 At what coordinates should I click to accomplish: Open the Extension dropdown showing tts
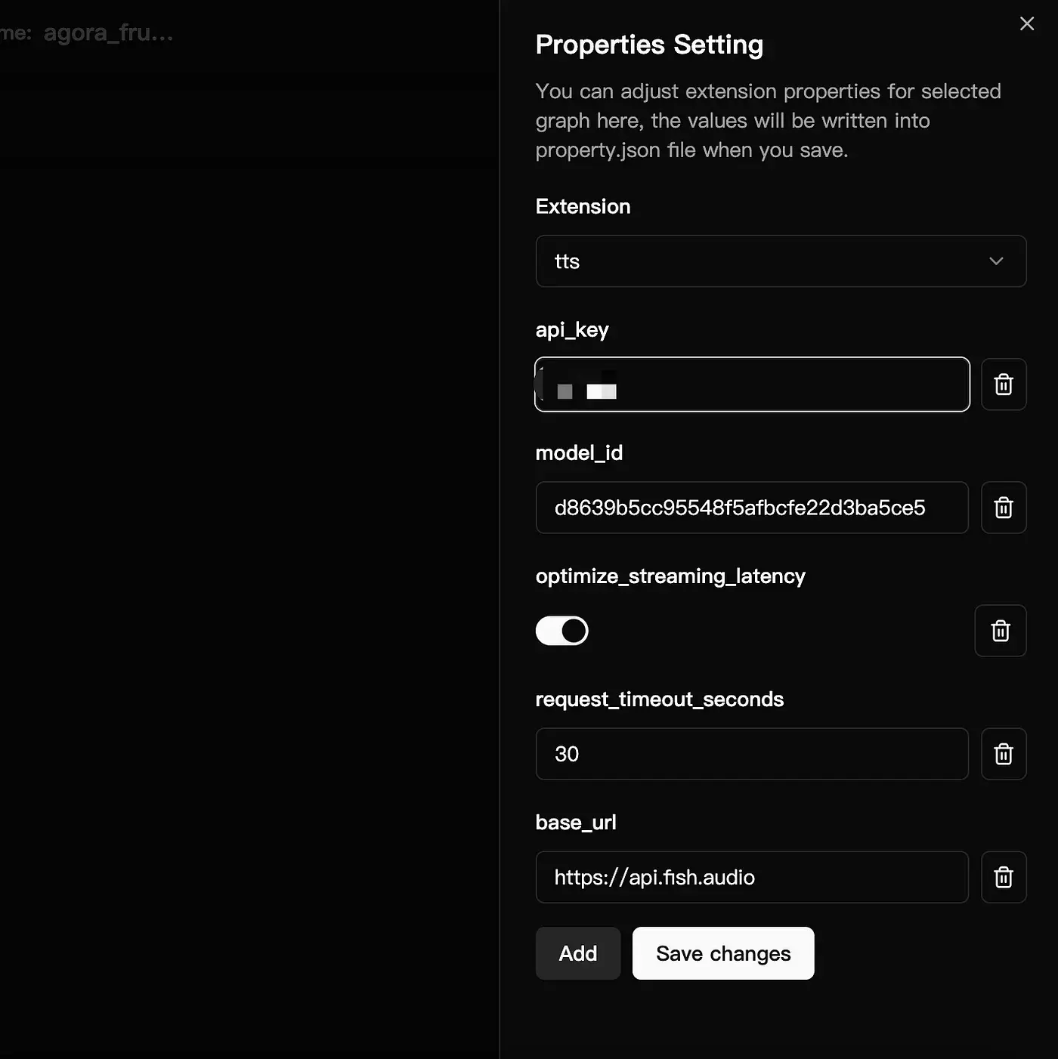[780, 261]
